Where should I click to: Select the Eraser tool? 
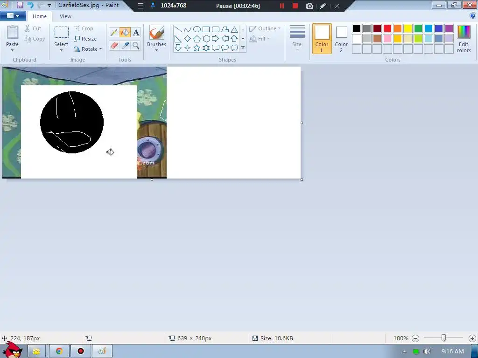(x=114, y=46)
